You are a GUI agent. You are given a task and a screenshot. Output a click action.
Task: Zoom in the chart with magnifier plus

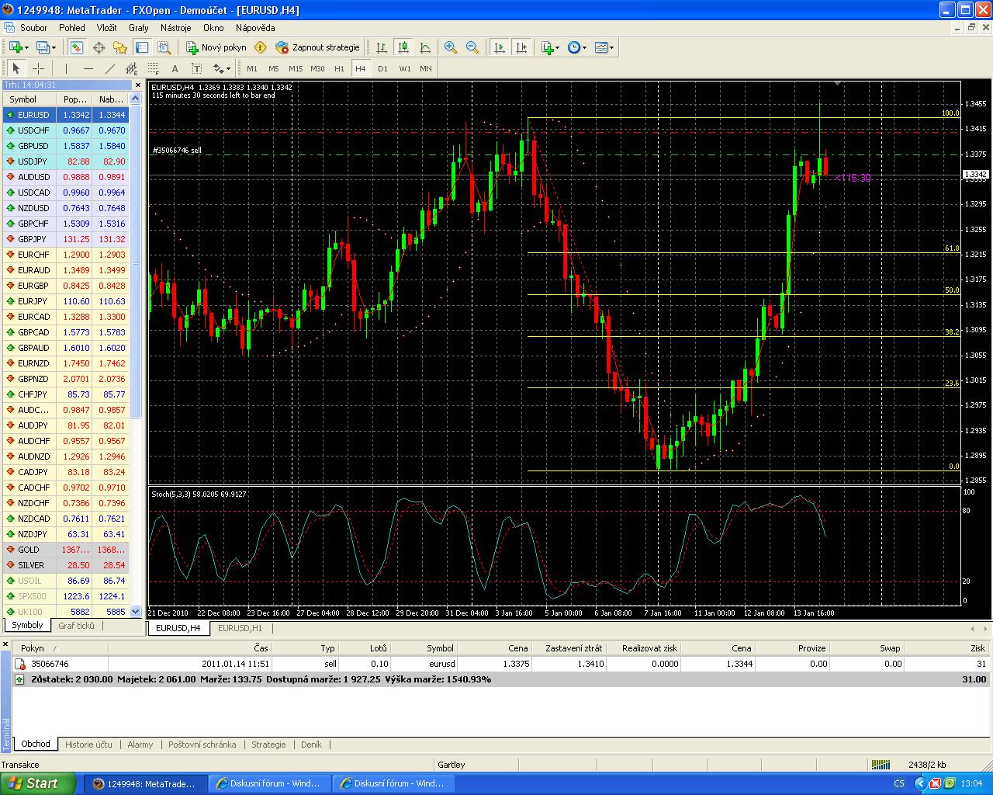click(x=451, y=47)
